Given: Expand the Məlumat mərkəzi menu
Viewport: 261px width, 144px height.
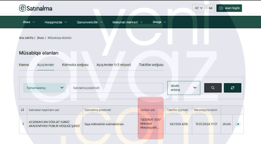Looking at the screenshot, I should tap(128, 22).
